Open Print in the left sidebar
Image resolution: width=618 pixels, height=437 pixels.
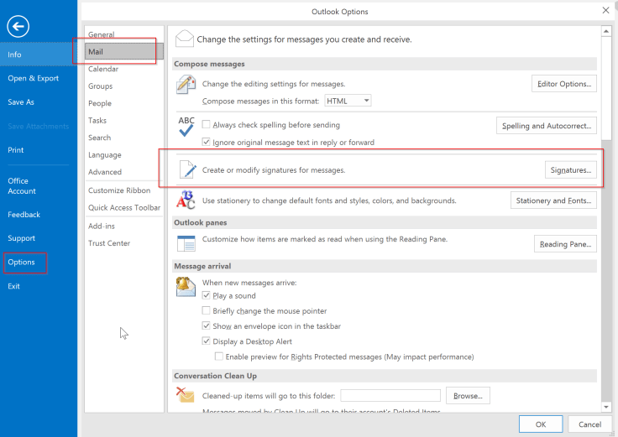coord(16,150)
